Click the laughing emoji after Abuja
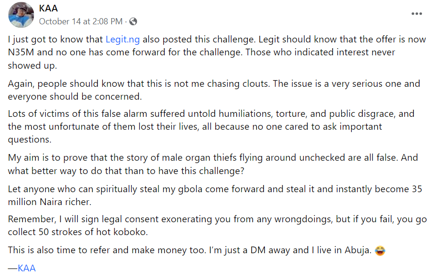This screenshot has width=431, height=278. pyautogui.click(x=380, y=250)
